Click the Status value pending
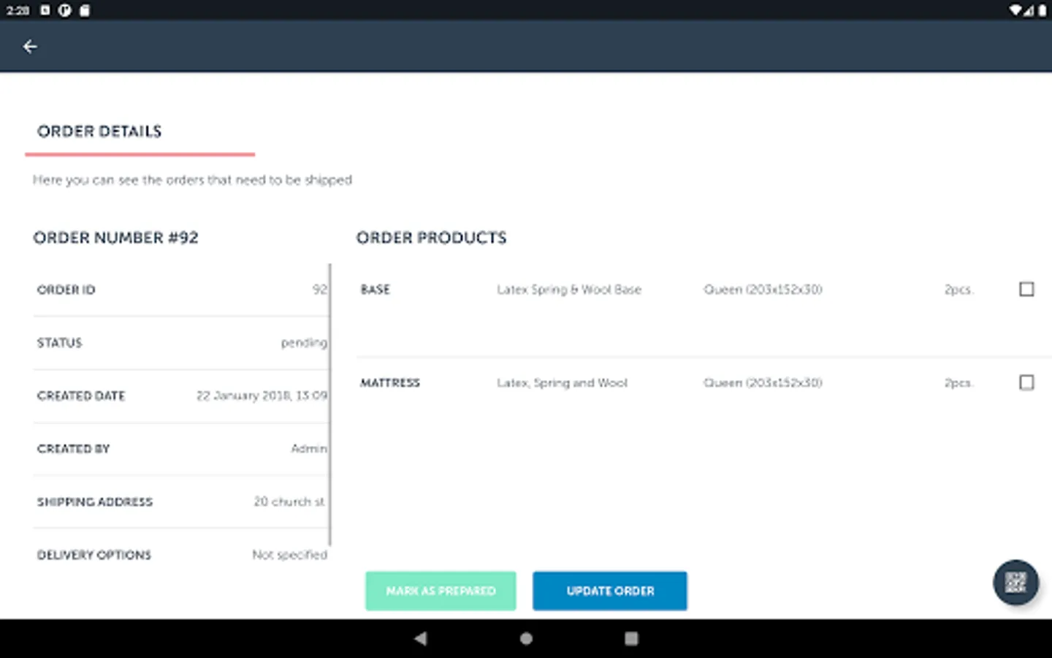Viewport: 1052px width, 658px height. [x=304, y=343]
